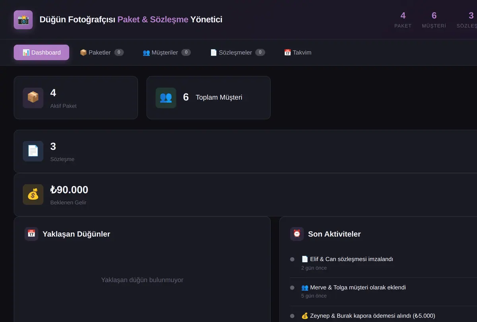Click the camera app logo icon

point(23,19)
